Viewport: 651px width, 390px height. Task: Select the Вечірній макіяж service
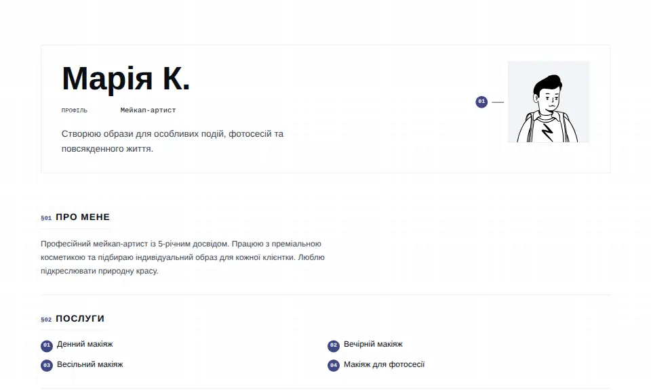373,344
